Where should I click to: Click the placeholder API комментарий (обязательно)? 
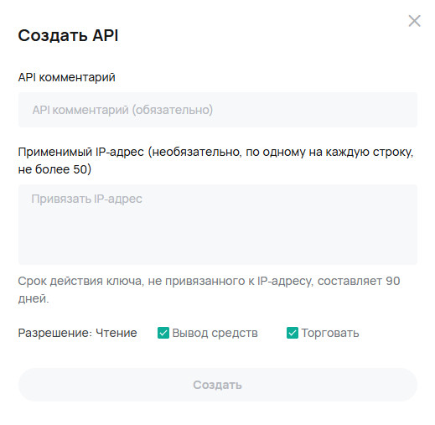(122, 110)
